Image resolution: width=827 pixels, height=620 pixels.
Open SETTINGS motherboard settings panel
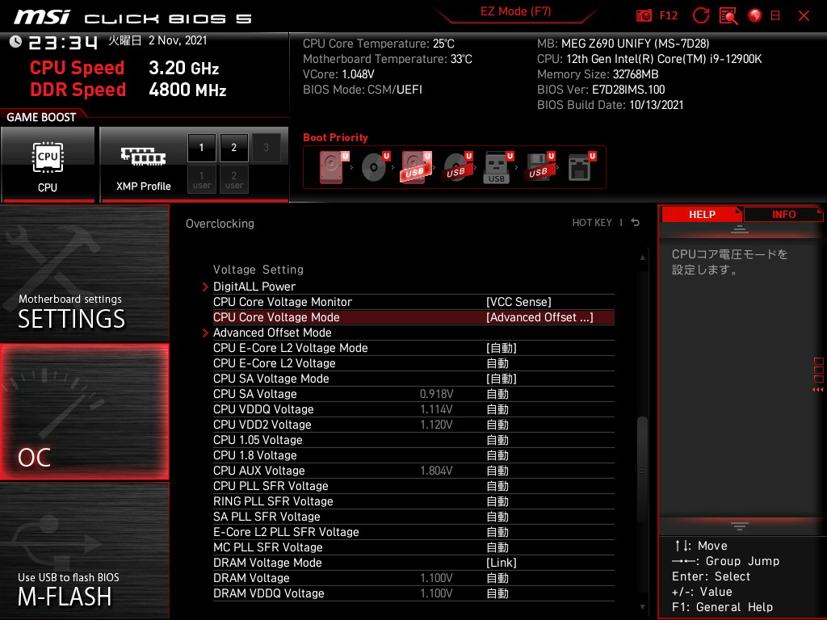[84, 273]
